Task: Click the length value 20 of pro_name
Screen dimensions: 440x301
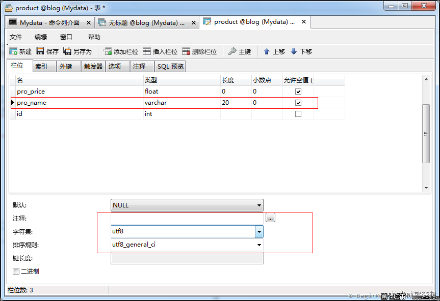Action: point(236,103)
